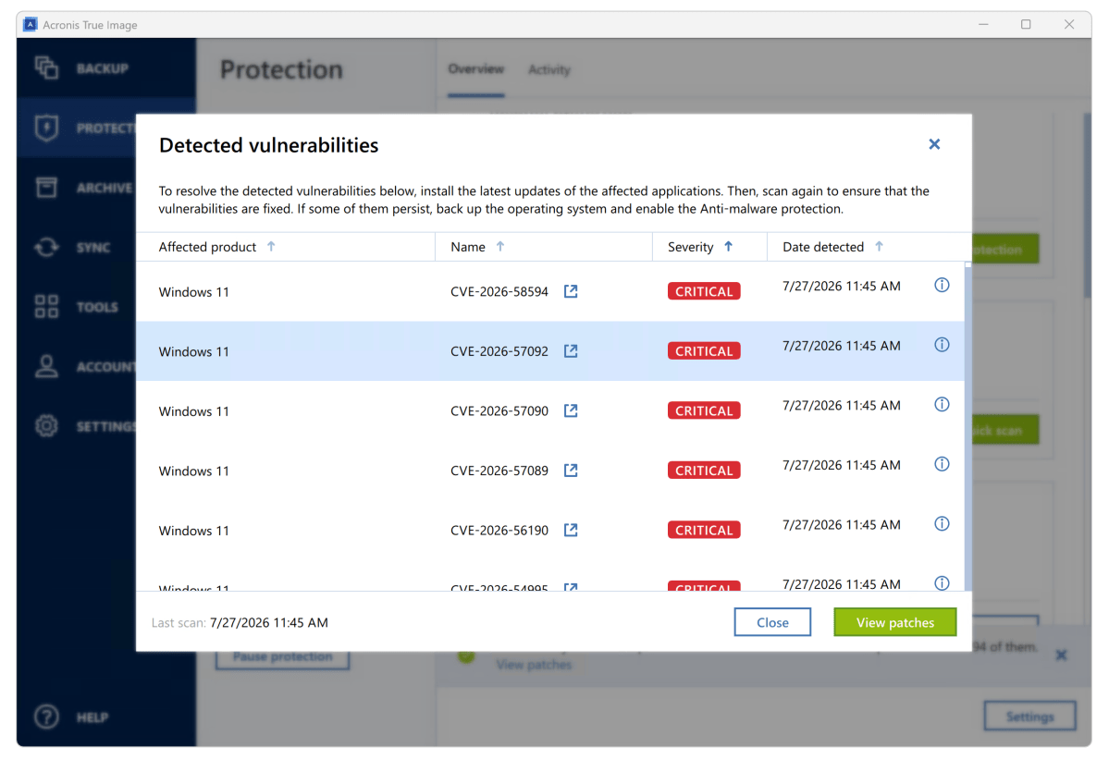
Task: Click the Last scan timestamp text
Action: point(269,622)
